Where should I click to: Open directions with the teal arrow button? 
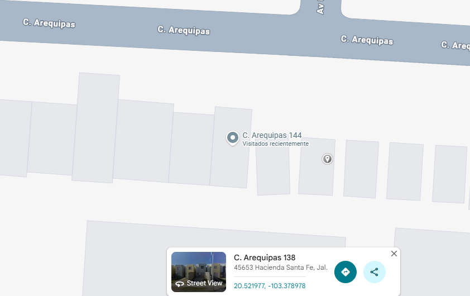(346, 272)
